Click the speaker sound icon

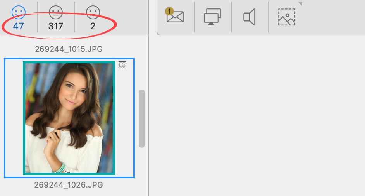point(249,17)
